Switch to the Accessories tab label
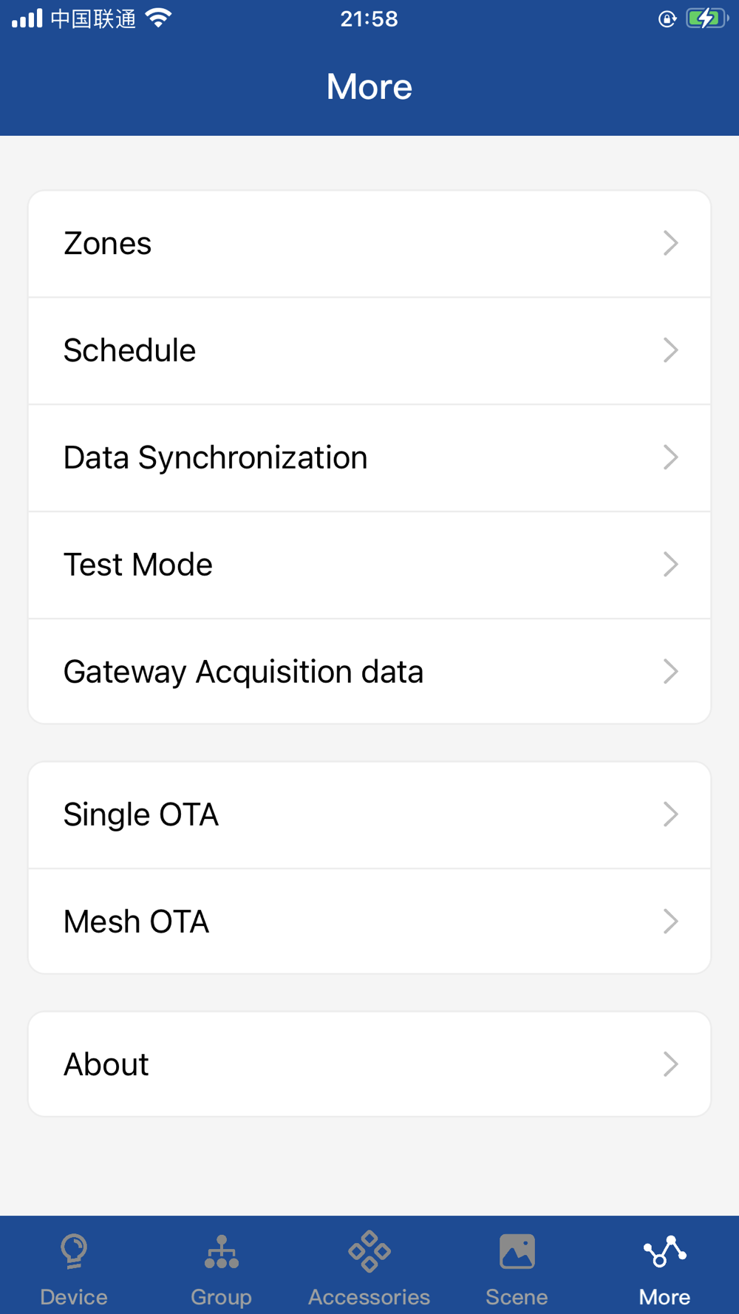 pos(369,1297)
